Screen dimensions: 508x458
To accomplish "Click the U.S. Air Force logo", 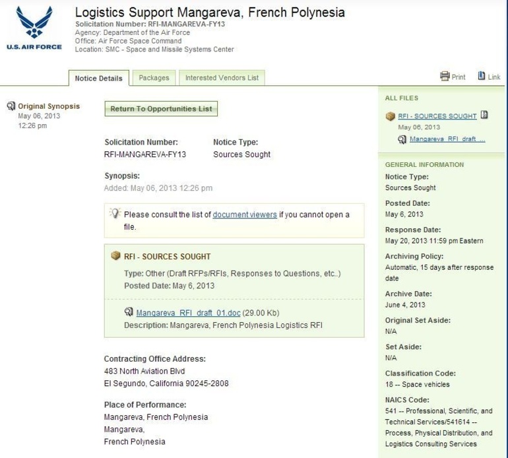I will coord(34,28).
